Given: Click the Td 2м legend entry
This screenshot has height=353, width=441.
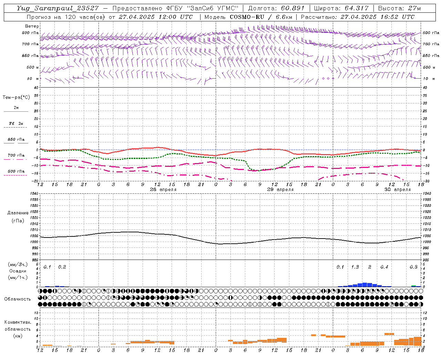Looking at the screenshot, I should (16, 123).
